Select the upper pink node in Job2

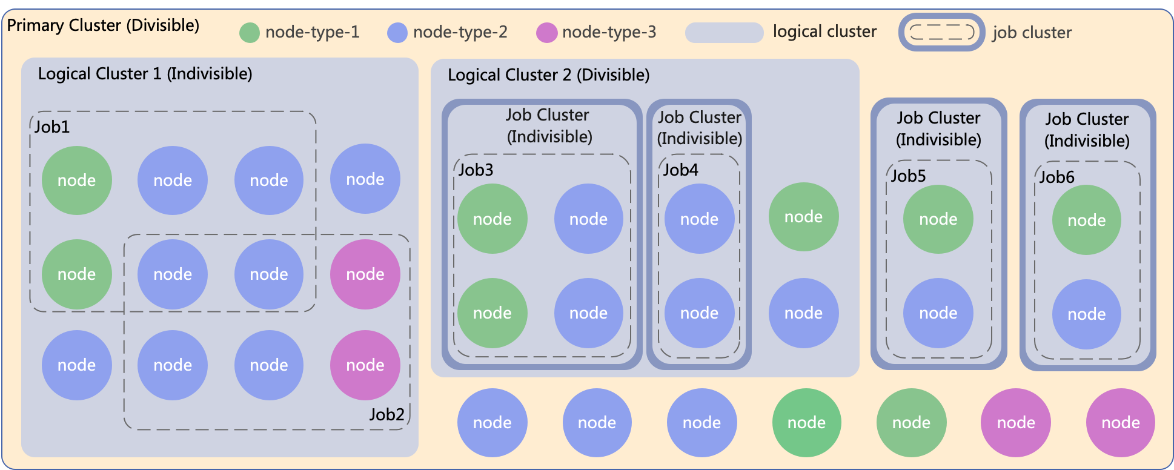[x=365, y=274]
